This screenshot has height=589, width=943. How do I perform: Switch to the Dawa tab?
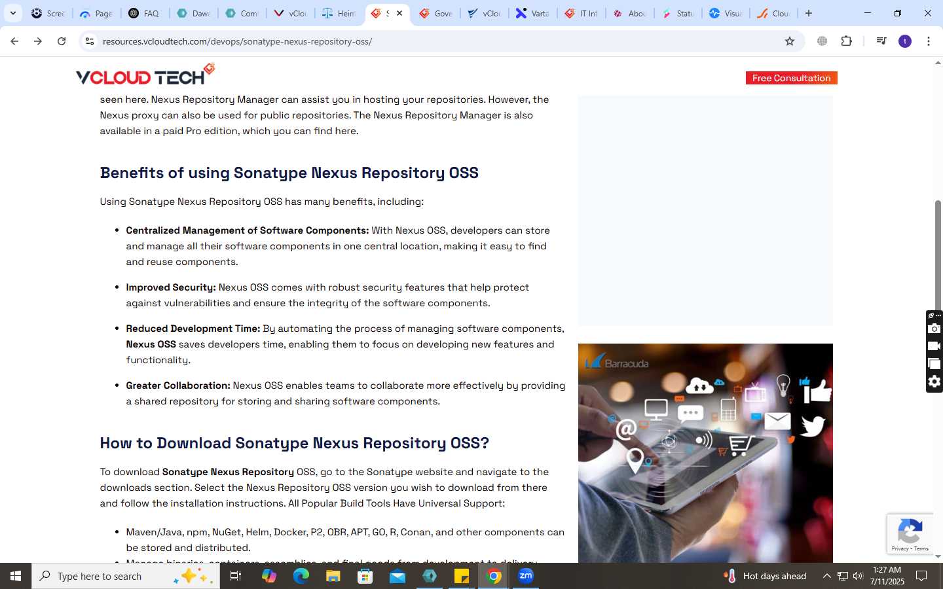pos(193,13)
